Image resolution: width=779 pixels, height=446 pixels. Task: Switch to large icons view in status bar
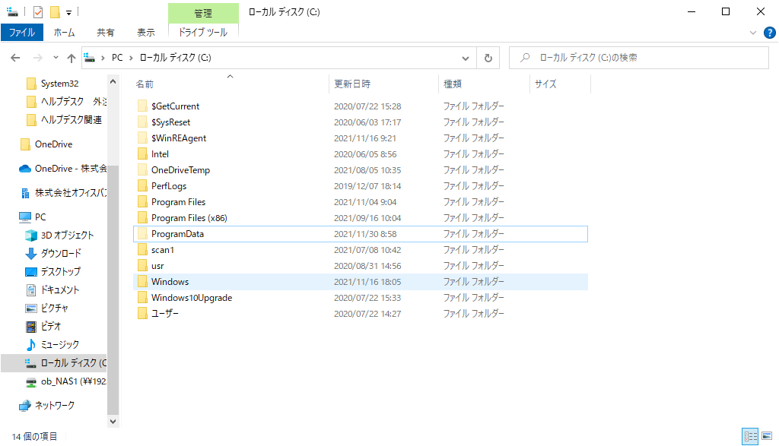pos(766,436)
